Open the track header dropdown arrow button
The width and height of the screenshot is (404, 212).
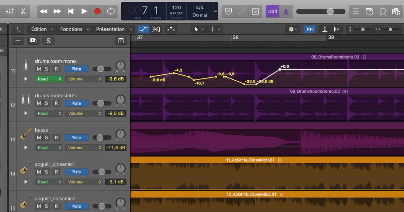click(x=121, y=41)
